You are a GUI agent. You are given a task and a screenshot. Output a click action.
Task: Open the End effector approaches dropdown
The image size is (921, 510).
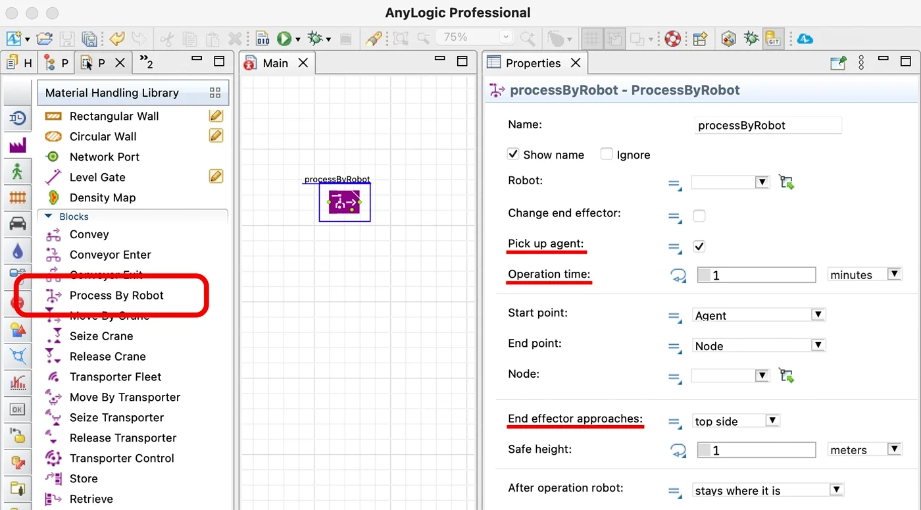736,421
